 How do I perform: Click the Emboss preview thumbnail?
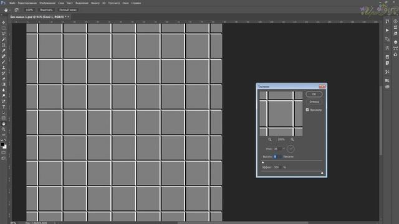coord(281,114)
